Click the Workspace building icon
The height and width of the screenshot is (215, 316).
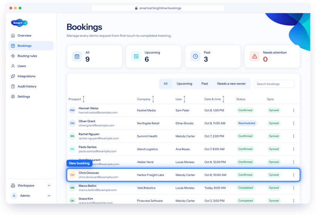point(13,186)
